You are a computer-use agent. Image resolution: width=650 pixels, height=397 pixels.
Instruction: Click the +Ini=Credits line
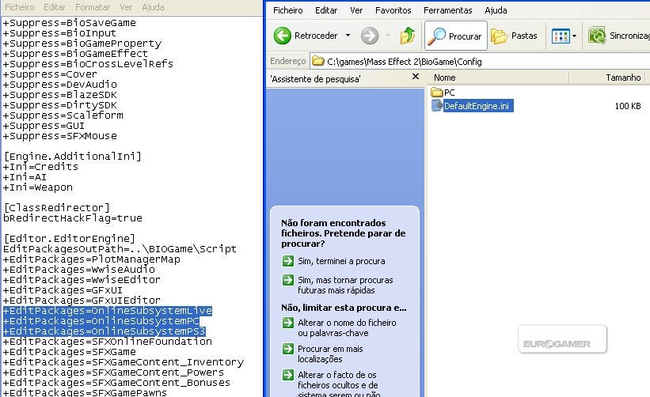coord(40,167)
